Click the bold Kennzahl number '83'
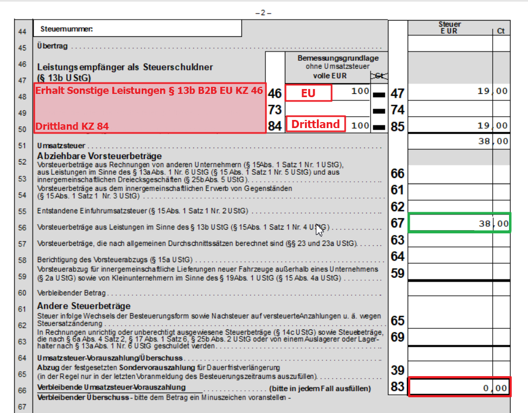Screen dimensions: 528x413 coord(397,386)
